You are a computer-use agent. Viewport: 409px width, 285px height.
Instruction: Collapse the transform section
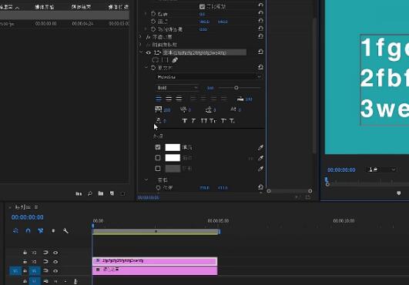pos(146,180)
